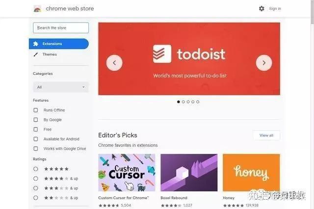Jump to the second carousel dot
Screen dimensions: 314x209
[x=183, y=102]
